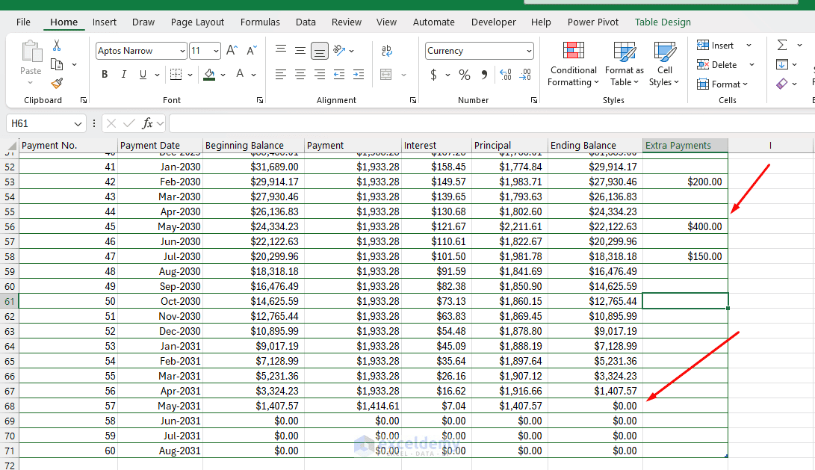The width and height of the screenshot is (815, 470).
Task: Increase indent in Alignment group
Action: 359,74
